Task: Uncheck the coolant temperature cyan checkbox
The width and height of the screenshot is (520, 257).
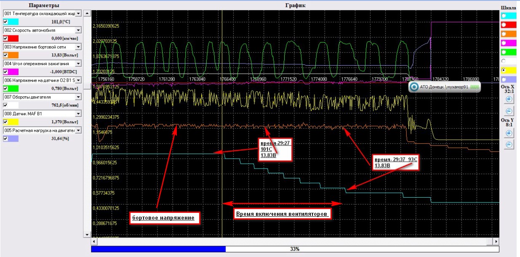Action: coord(5,21)
